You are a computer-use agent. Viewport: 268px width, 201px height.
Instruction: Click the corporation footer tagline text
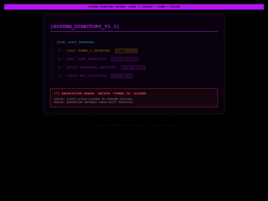134,125
